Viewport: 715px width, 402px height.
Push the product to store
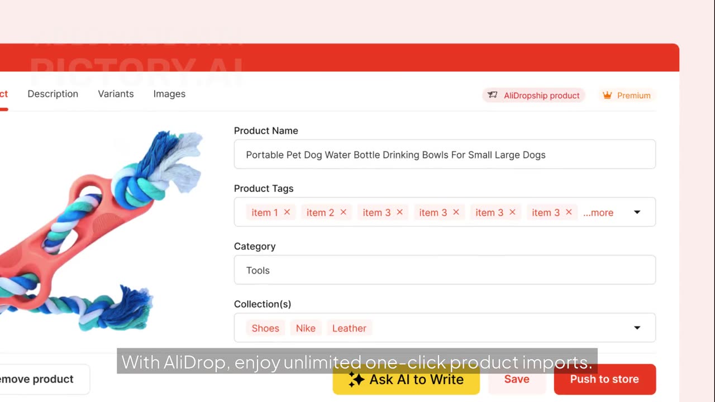604,379
